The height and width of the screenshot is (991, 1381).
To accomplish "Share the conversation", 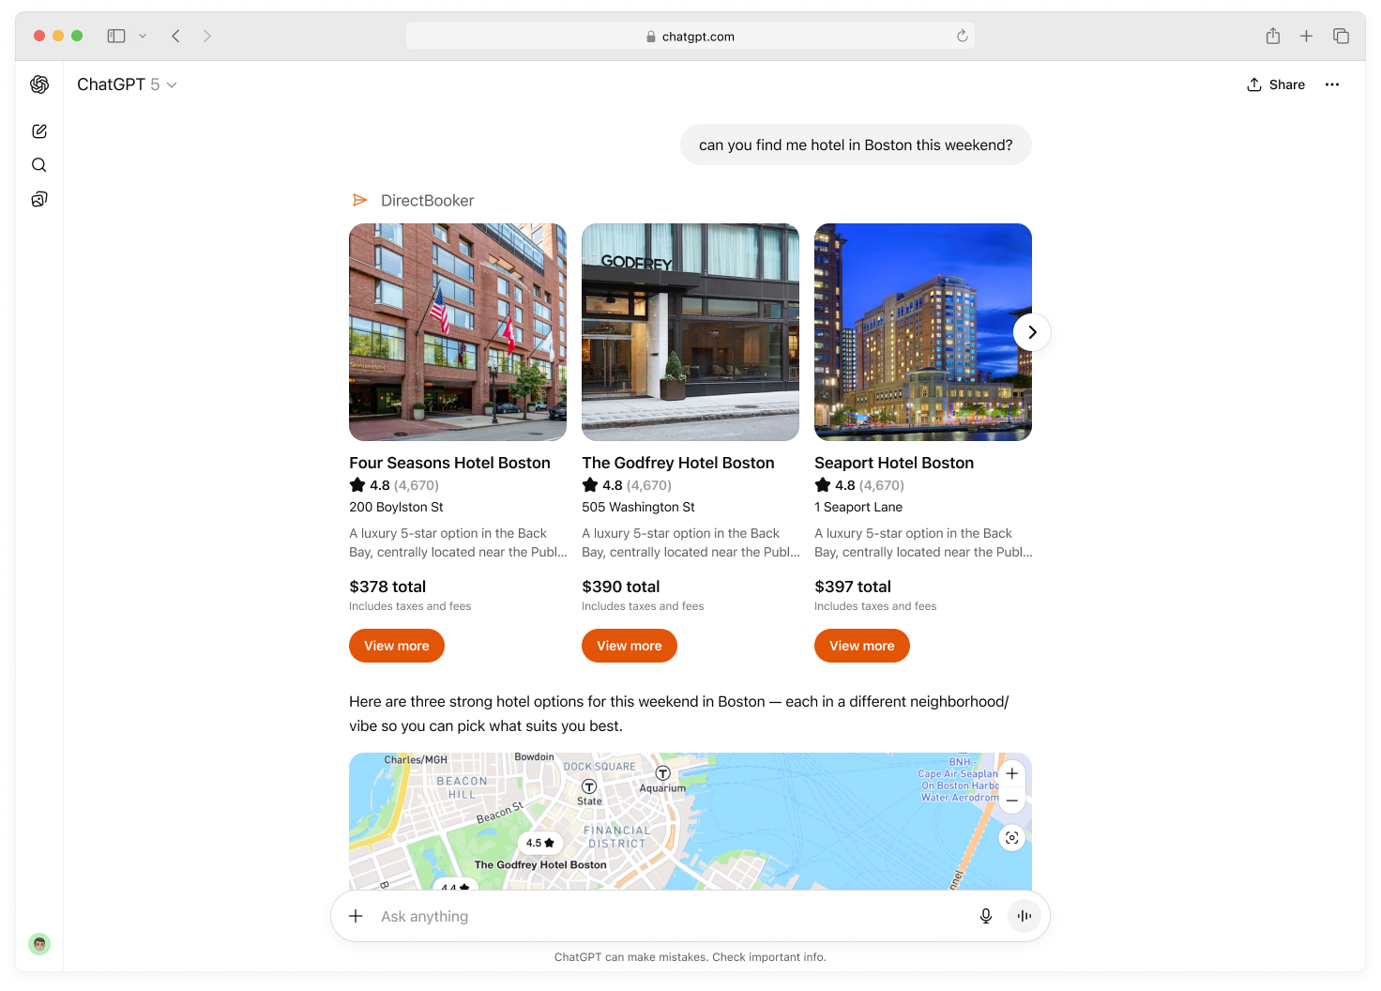I will [x=1275, y=84].
